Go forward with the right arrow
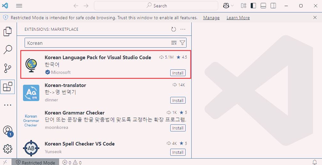Viewport: 322px width, 165px height. point(86,6)
